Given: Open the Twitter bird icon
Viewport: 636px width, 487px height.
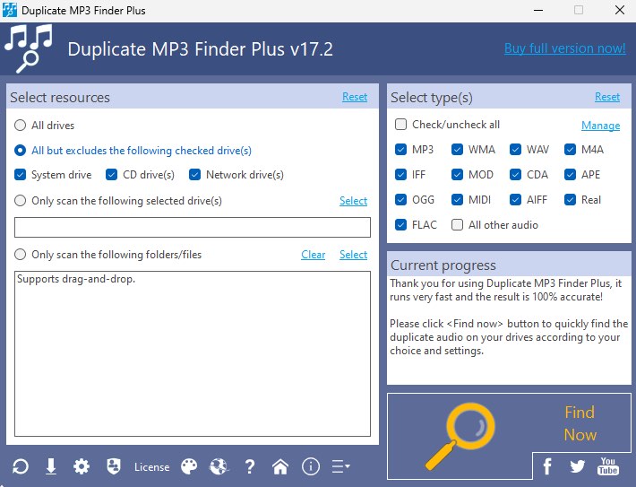Looking at the screenshot, I should [577, 466].
